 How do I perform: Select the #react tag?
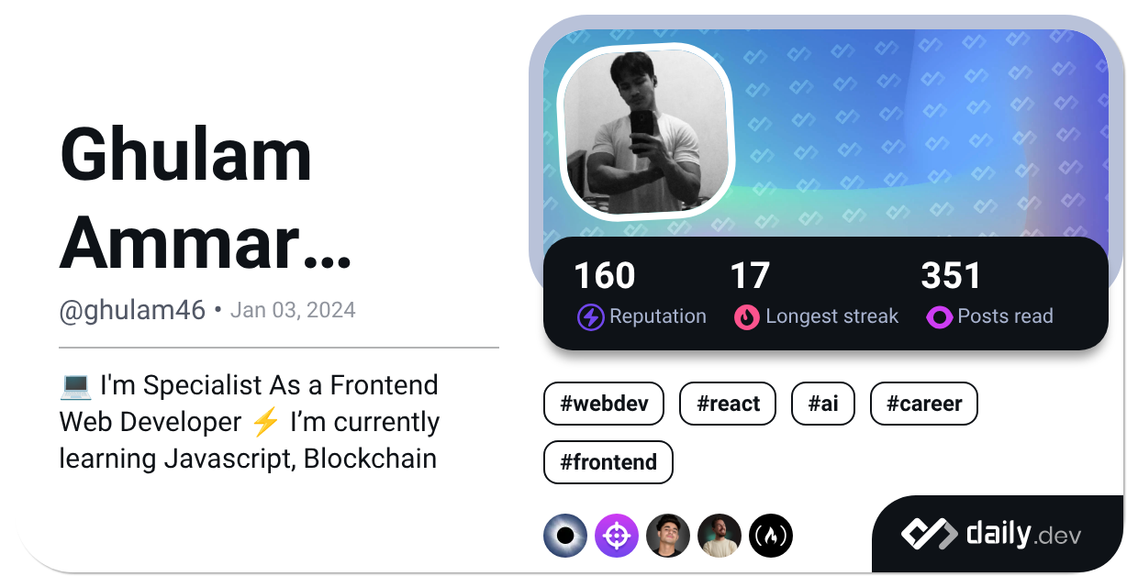tap(728, 404)
